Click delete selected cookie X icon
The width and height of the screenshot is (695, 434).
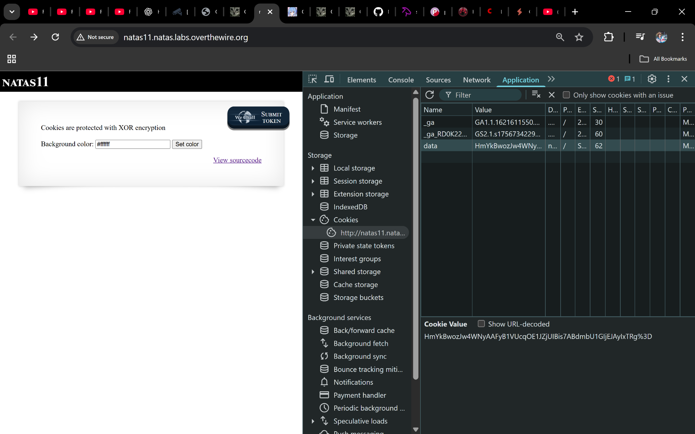552,95
